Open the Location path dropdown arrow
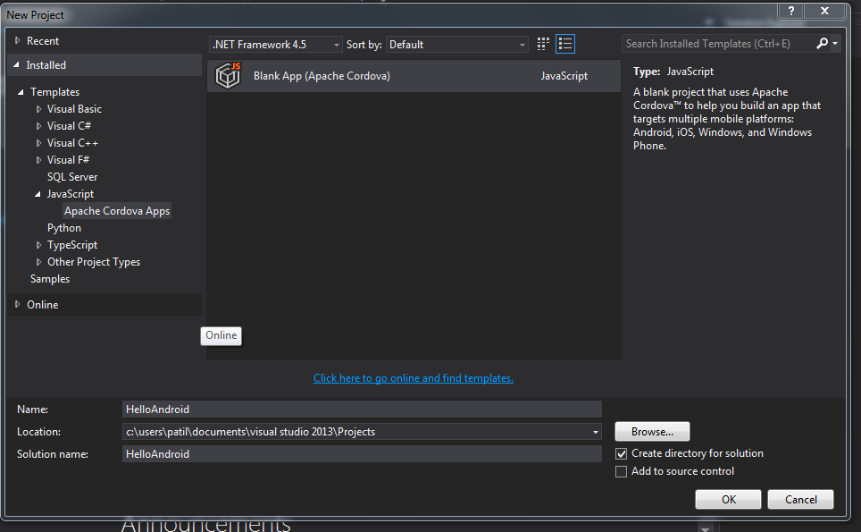Viewport: 861px width, 532px height. click(x=595, y=432)
